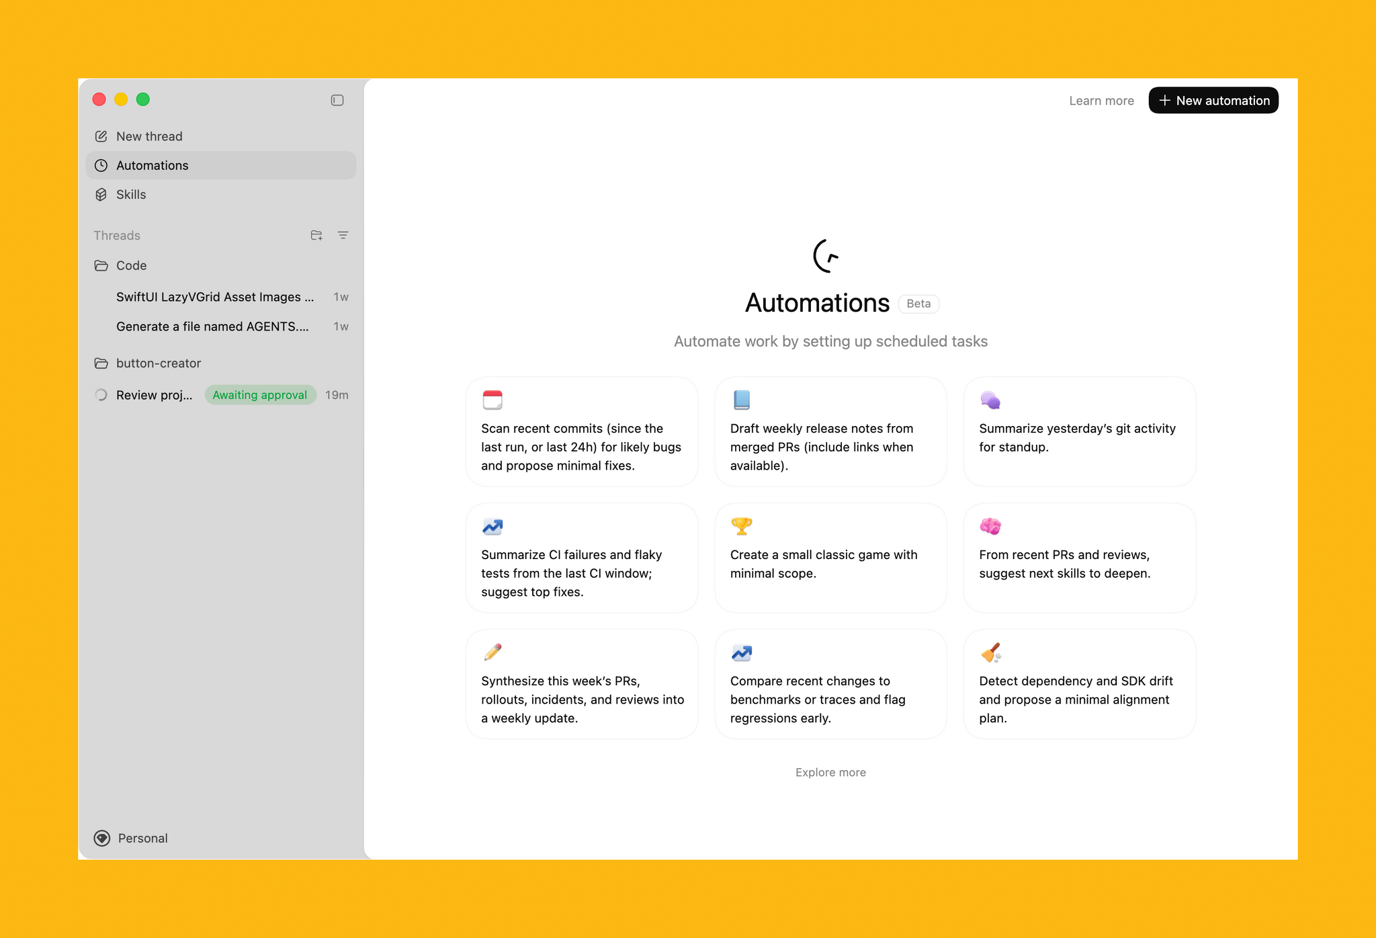This screenshot has height=938, width=1376.
Task: Click the new folder icon beside Threads
Action: pos(316,235)
